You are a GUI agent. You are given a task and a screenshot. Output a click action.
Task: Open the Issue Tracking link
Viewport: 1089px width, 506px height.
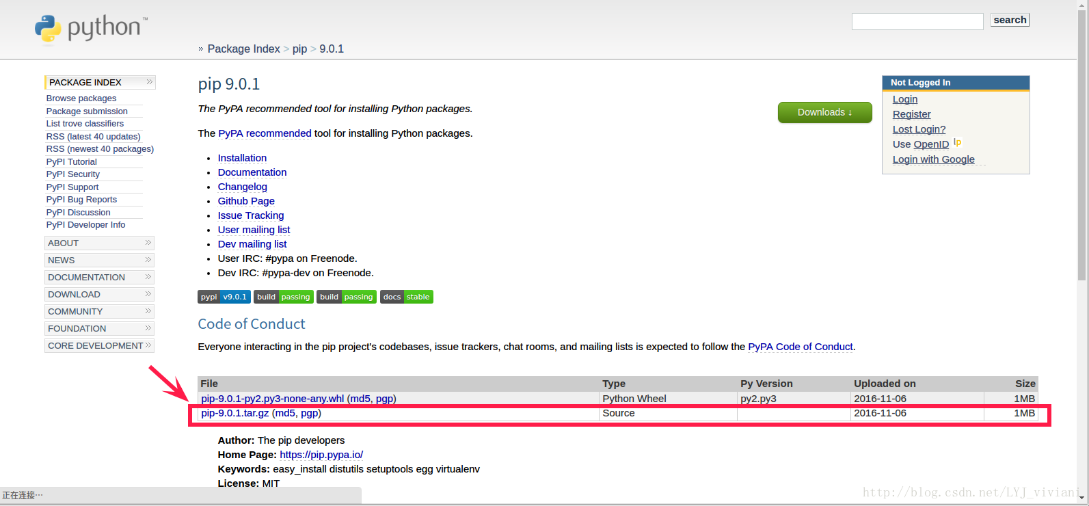tap(251, 215)
